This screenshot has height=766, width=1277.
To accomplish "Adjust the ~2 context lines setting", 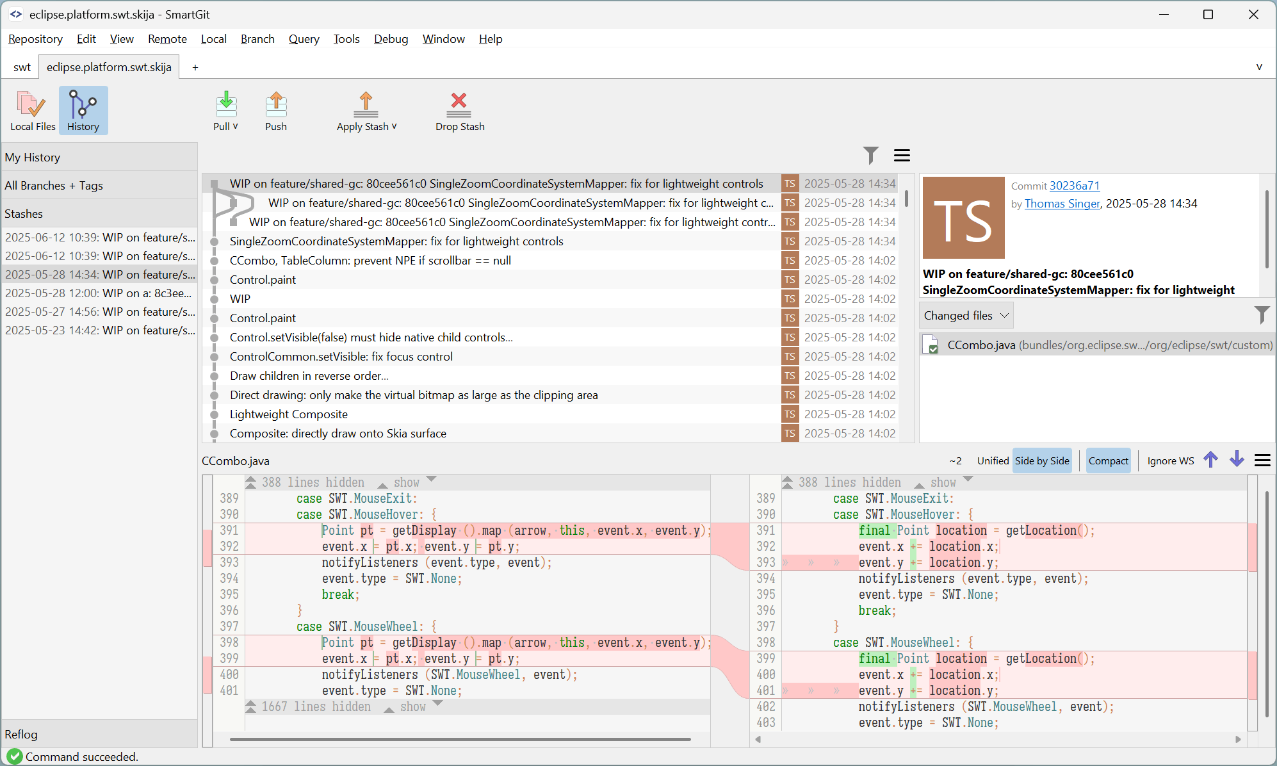I will pyautogui.click(x=956, y=460).
